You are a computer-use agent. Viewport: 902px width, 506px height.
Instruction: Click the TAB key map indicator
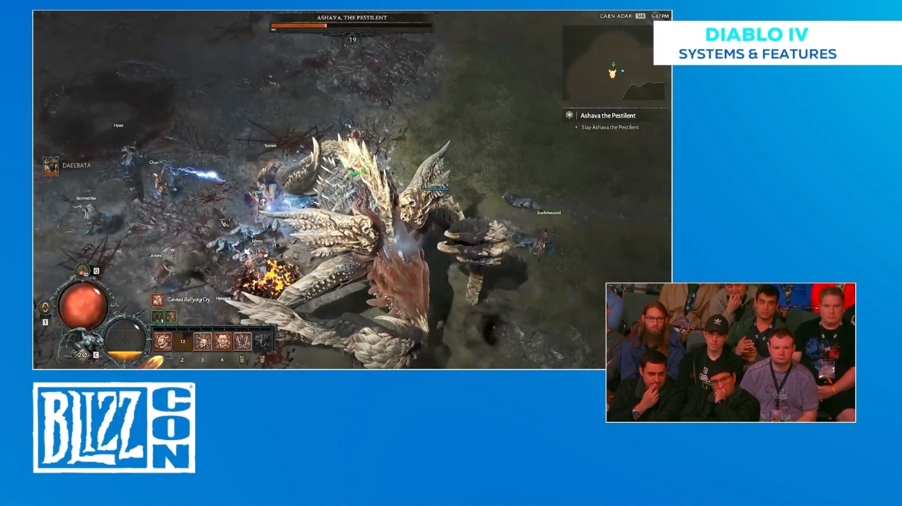point(640,16)
